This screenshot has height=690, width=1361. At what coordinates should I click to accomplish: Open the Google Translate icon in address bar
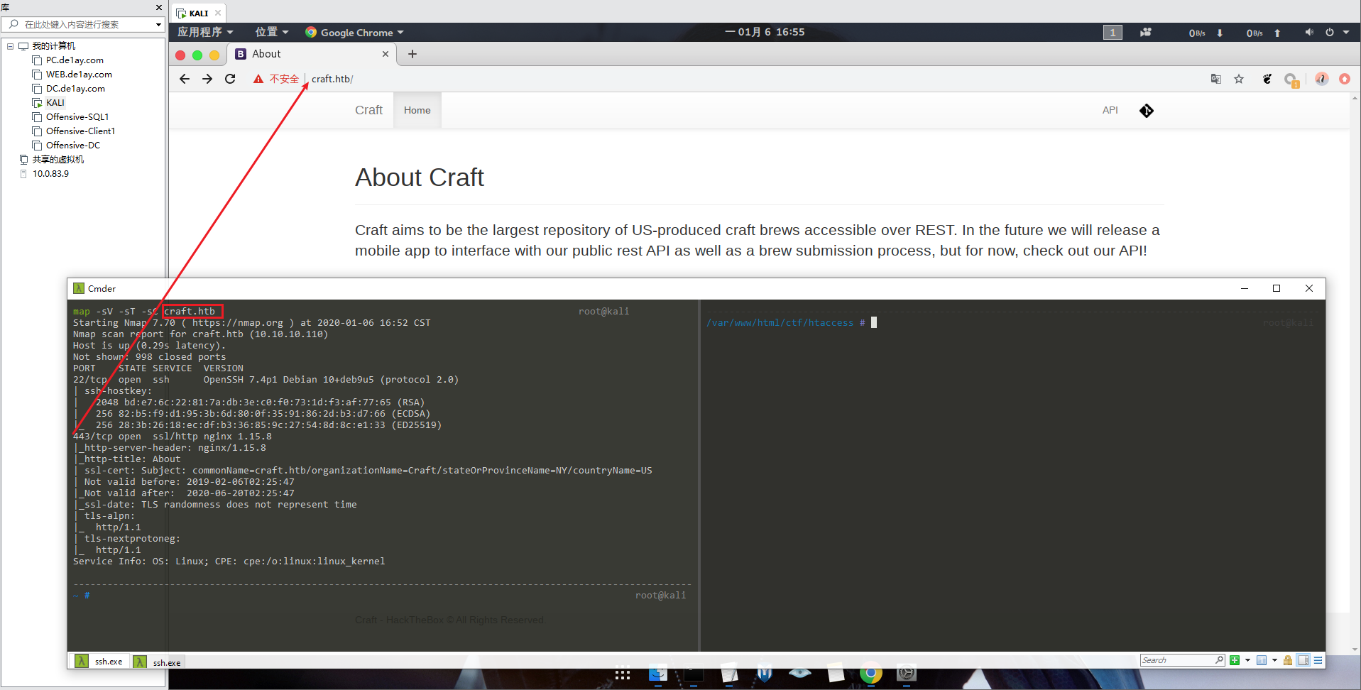1216,79
